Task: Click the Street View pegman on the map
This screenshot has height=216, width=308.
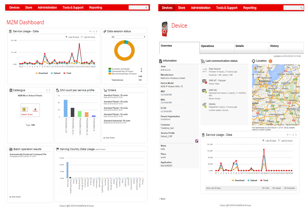Action: click(x=255, y=68)
